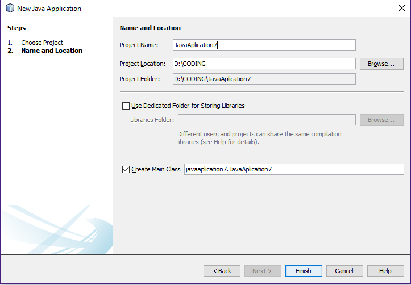Click the NetBeans cube icon in title bar
Viewport: 411px width, 285px height.
tap(10, 8)
